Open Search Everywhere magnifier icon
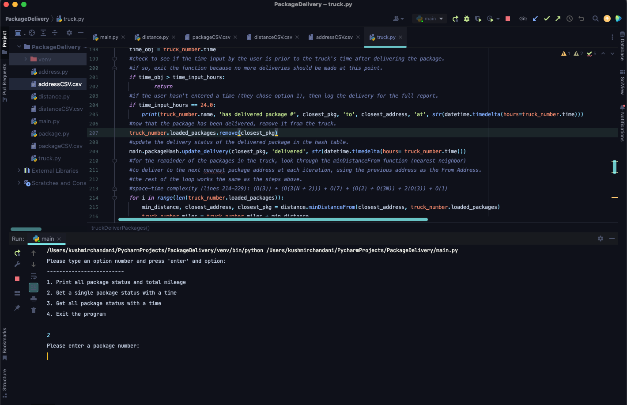The image size is (627, 405). pos(594,19)
